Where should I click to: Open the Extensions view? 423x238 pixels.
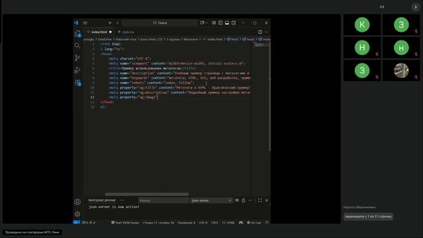78,83
